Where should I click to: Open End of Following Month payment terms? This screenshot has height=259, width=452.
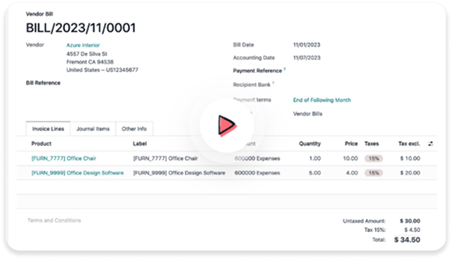pyautogui.click(x=322, y=100)
